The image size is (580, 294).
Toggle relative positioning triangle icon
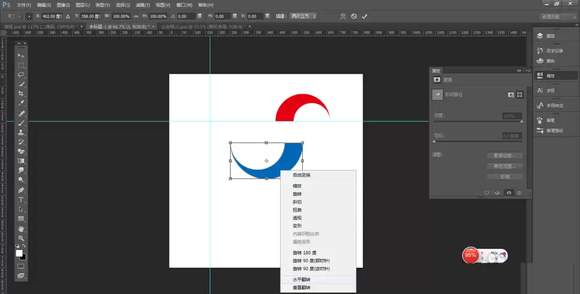click(x=68, y=16)
